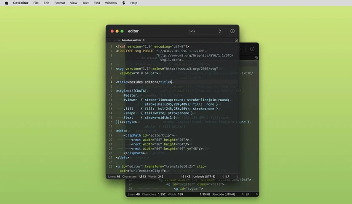The image size is (352, 204).
Task: Jump to the next outline item
Action: [119, 40]
